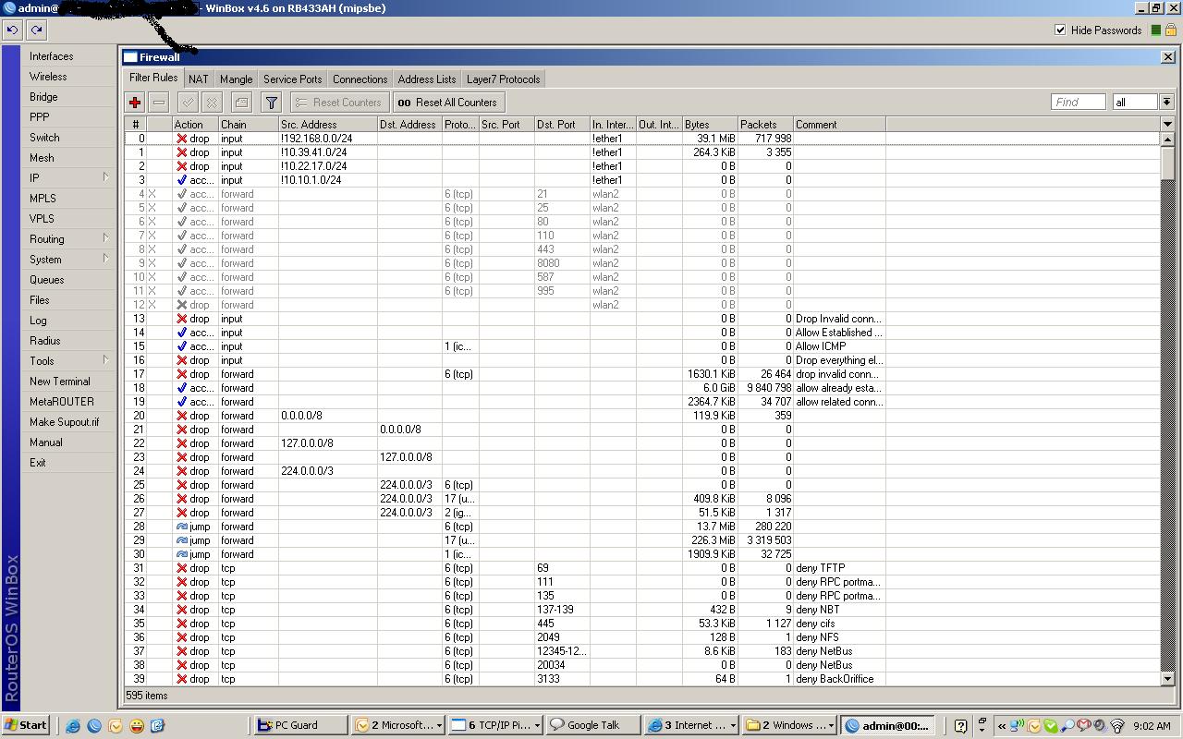The width and height of the screenshot is (1183, 739).
Task: Open the filter funnel icon on the toolbar
Action: click(270, 102)
